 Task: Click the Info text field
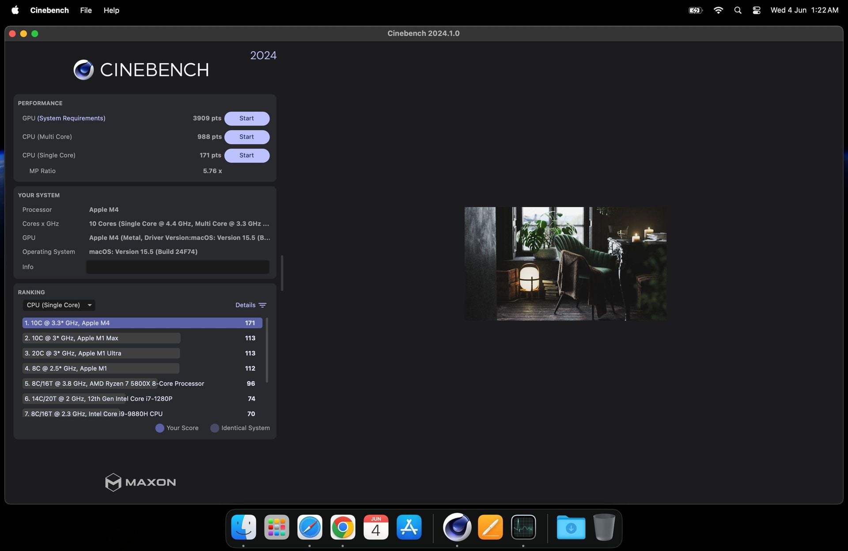click(x=178, y=267)
